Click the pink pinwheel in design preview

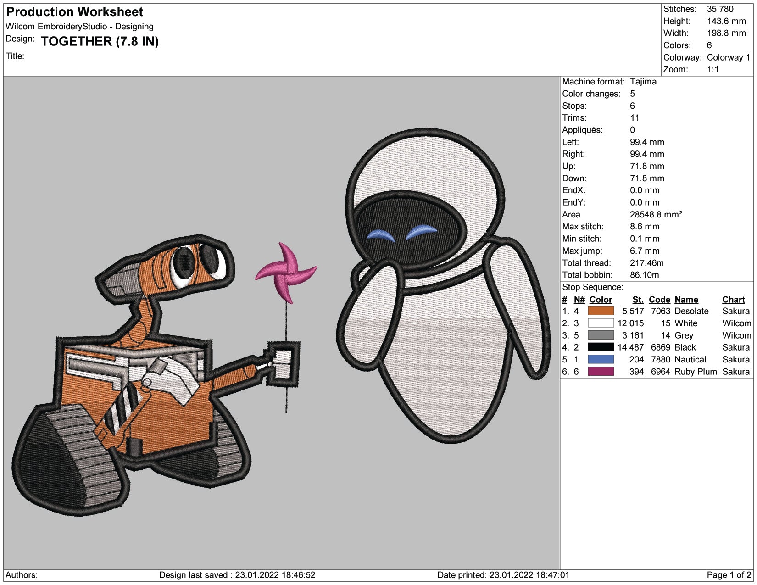[x=285, y=273]
